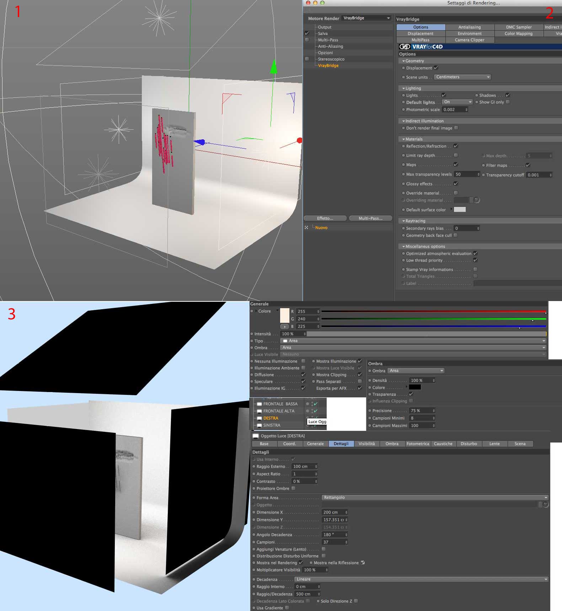Click the Effetto... button
This screenshot has width=562, height=611.
click(x=325, y=218)
